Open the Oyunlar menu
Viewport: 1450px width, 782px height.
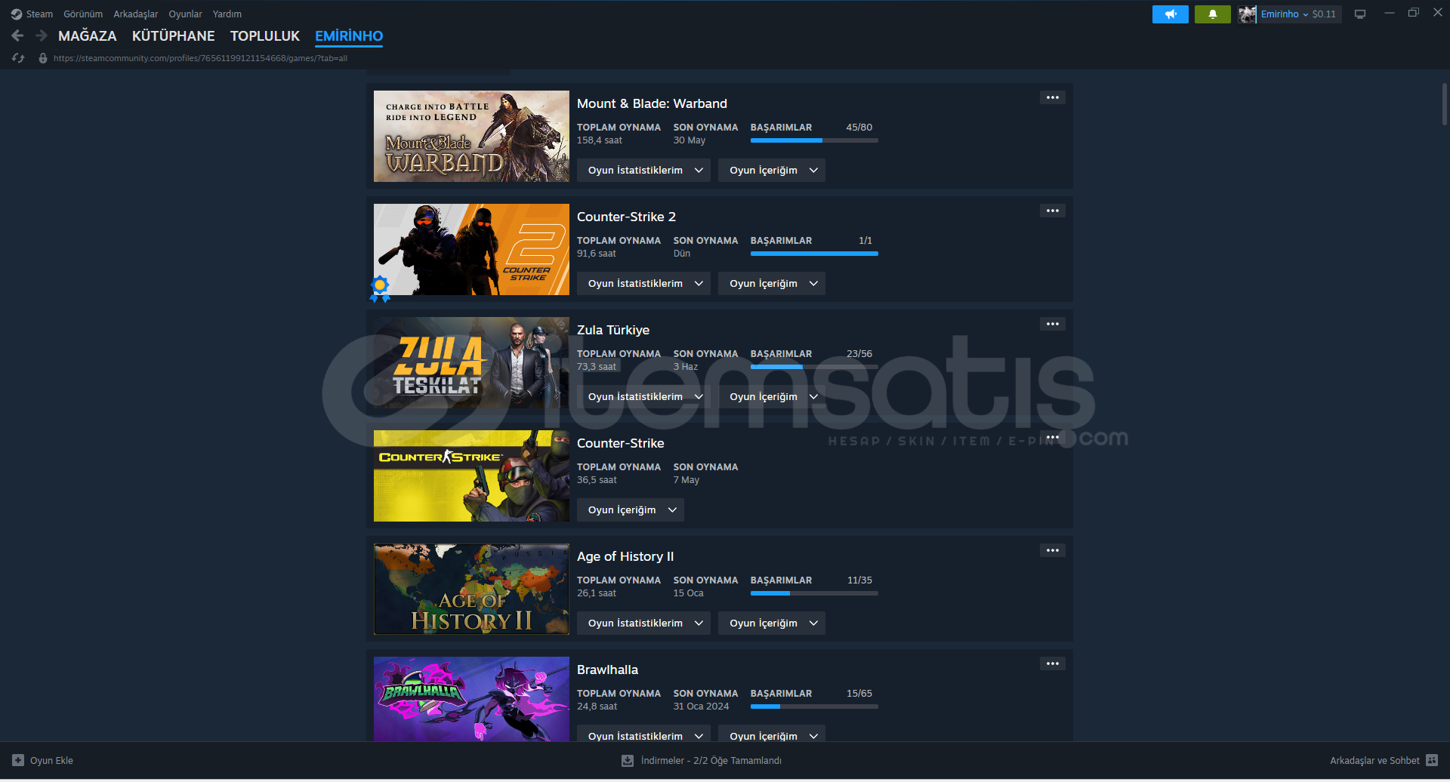tap(185, 14)
